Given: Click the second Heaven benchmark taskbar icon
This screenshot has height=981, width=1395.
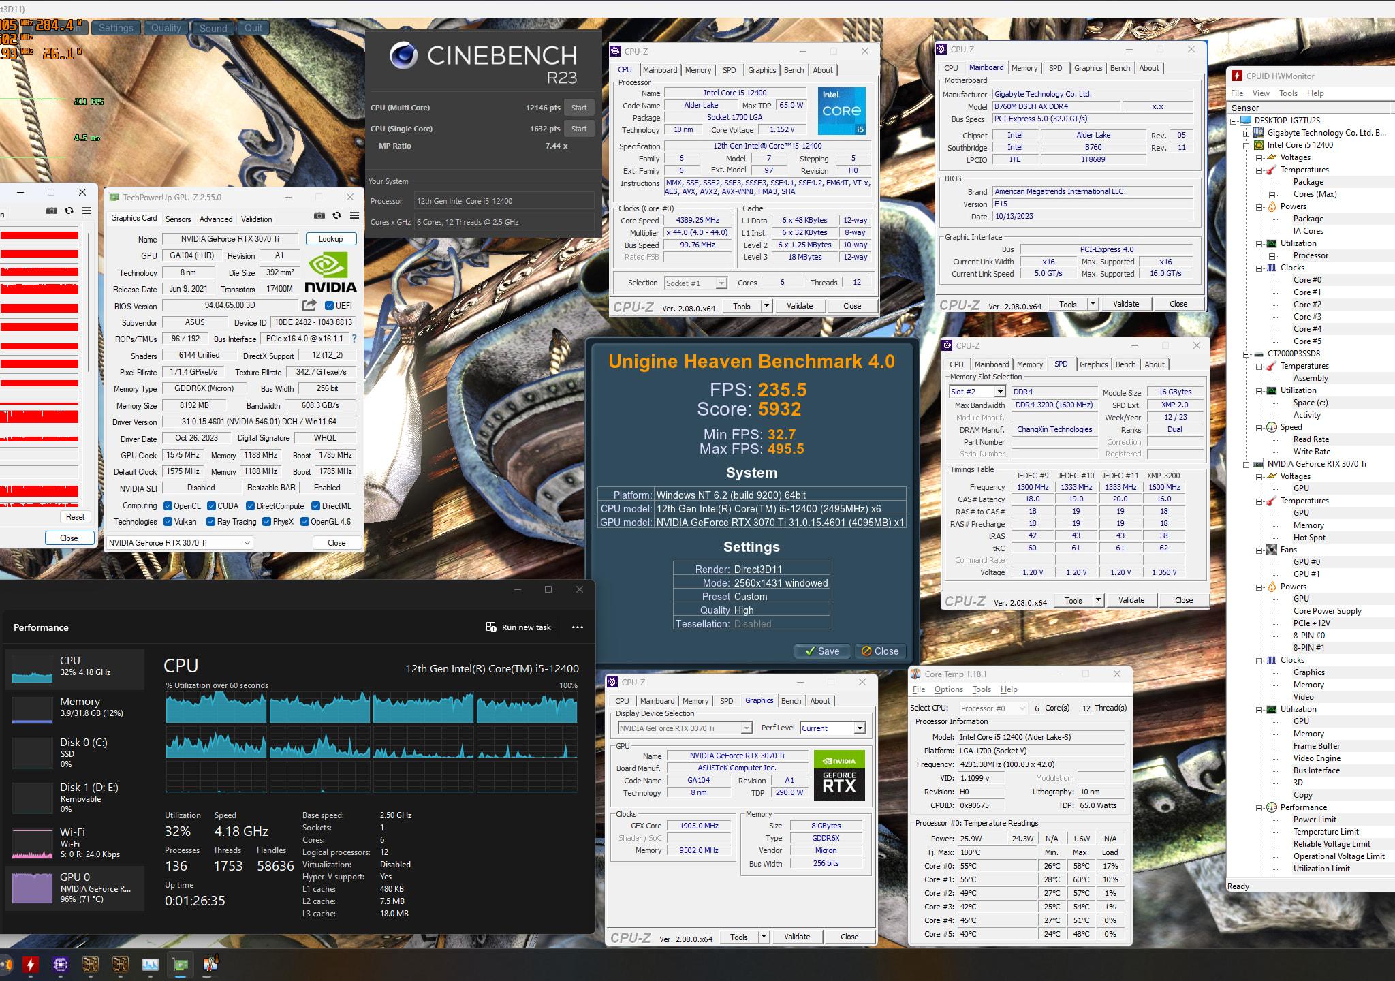Looking at the screenshot, I should click(x=120, y=964).
